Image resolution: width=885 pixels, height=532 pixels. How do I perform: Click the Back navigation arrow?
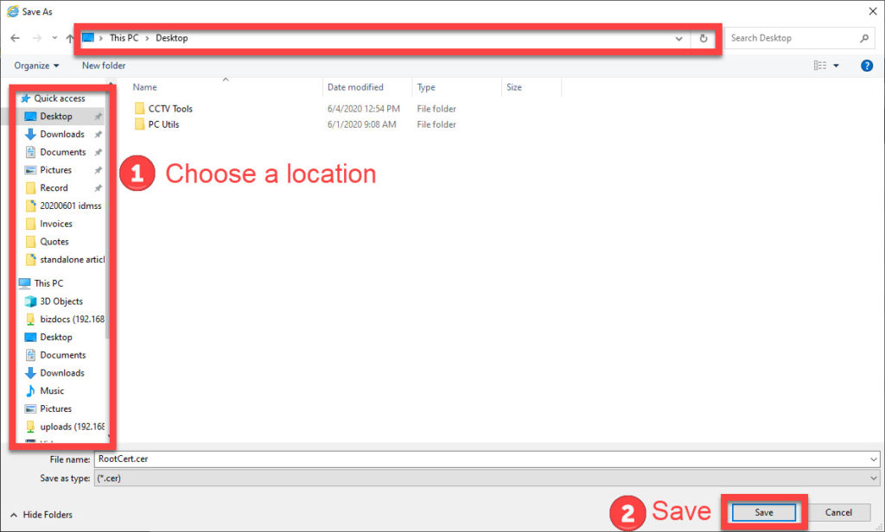(15, 38)
